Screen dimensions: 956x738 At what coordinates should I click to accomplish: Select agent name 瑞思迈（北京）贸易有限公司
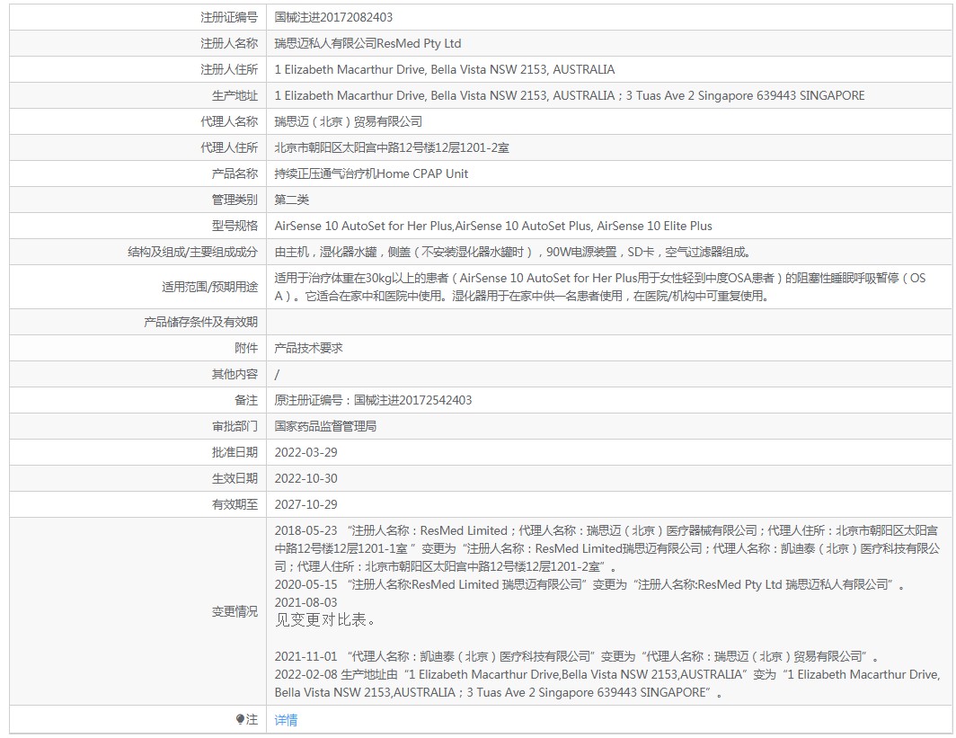pos(348,121)
